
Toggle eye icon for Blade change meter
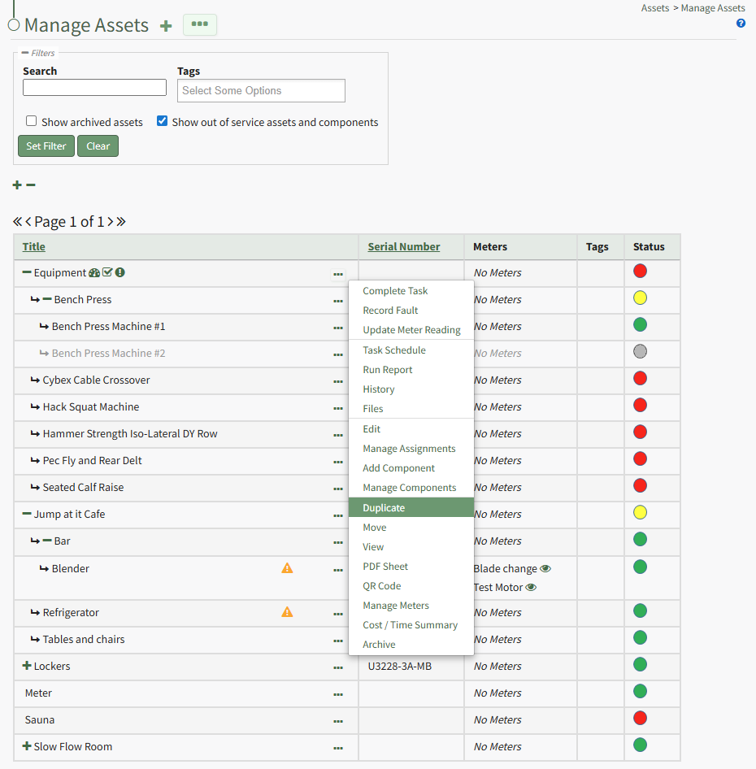click(x=545, y=569)
